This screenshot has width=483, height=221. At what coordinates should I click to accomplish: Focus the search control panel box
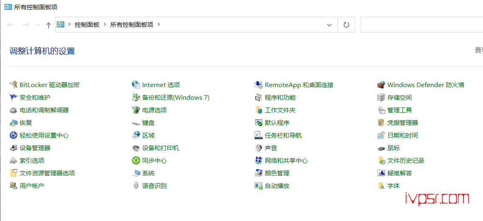click(421, 24)
